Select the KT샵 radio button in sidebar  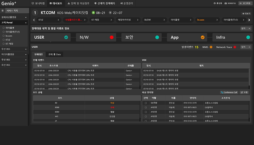[x=4, y=40]
